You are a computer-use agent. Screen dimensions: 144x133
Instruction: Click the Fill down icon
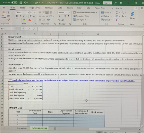click(117, 16)
